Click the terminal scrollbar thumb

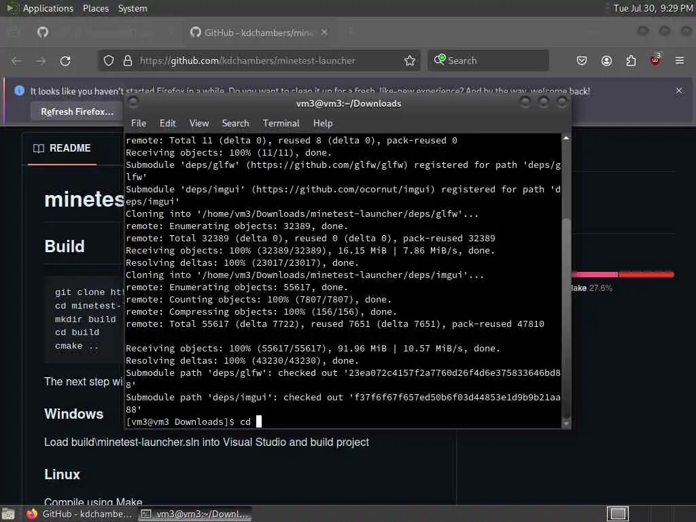click(x=566, y=317)
